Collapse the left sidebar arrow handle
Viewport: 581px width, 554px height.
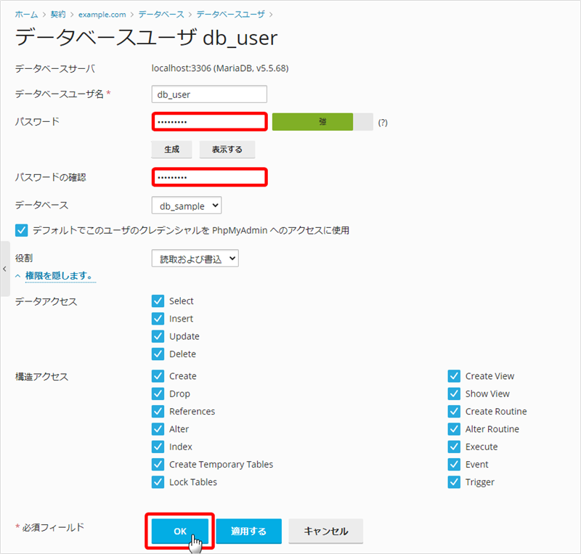tap(5, 269)
